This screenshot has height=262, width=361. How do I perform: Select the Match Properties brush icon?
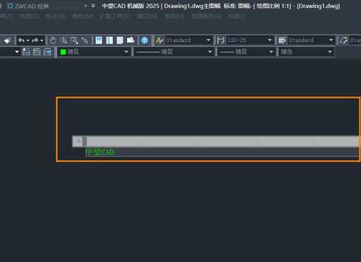pos(8,41)
